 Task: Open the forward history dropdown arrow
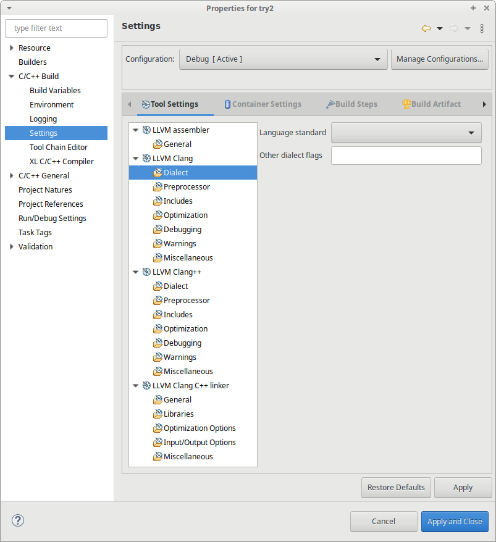pos(468,28)
